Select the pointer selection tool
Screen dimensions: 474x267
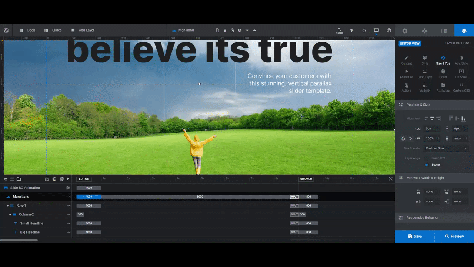click(x=352, y=30)
